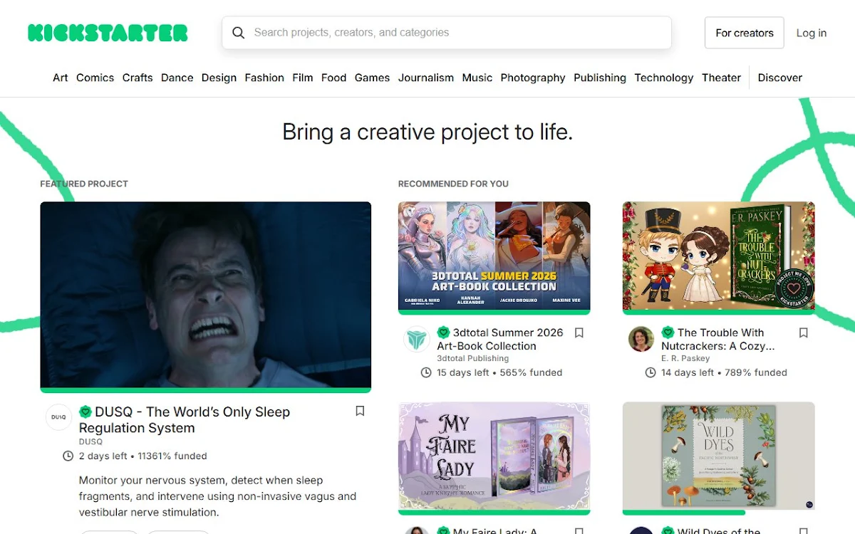
Task: Open the Theater category
Action: click(x=722, y=78)
